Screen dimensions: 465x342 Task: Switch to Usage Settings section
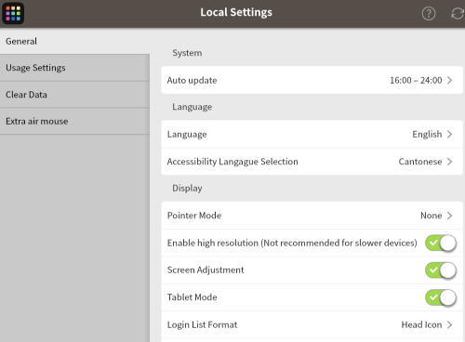74,68
